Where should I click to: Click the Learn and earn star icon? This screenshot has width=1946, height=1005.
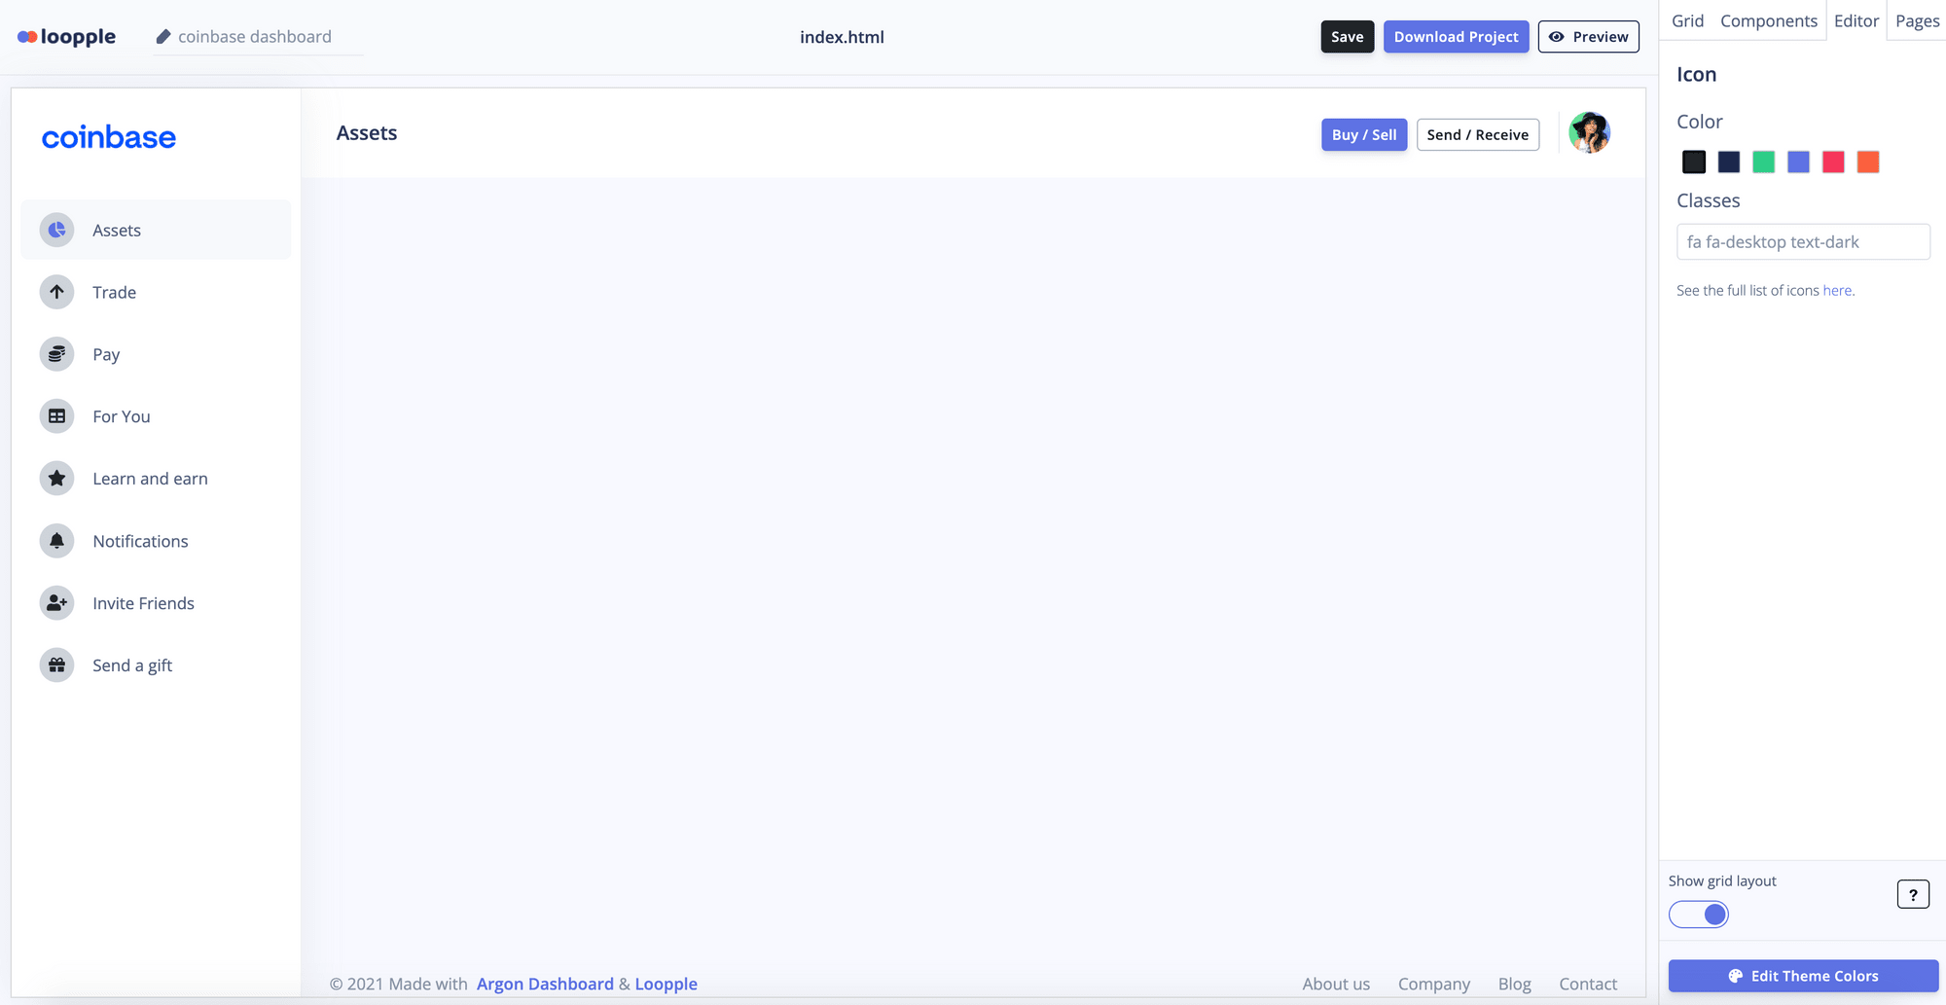pos(56,479)
